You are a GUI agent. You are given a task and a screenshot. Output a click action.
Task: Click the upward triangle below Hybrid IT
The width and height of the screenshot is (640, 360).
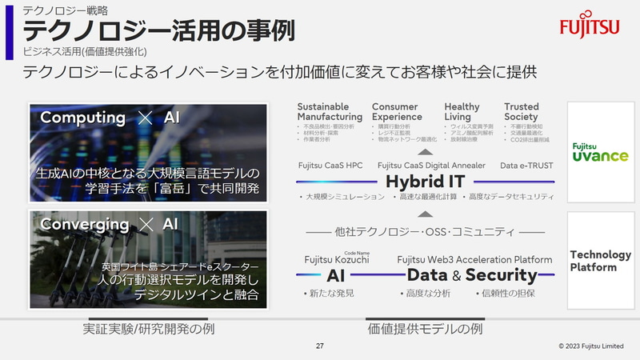coord(426,214)
